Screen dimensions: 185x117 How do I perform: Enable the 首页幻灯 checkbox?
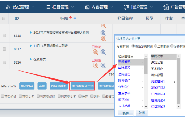tap(2, 96)
